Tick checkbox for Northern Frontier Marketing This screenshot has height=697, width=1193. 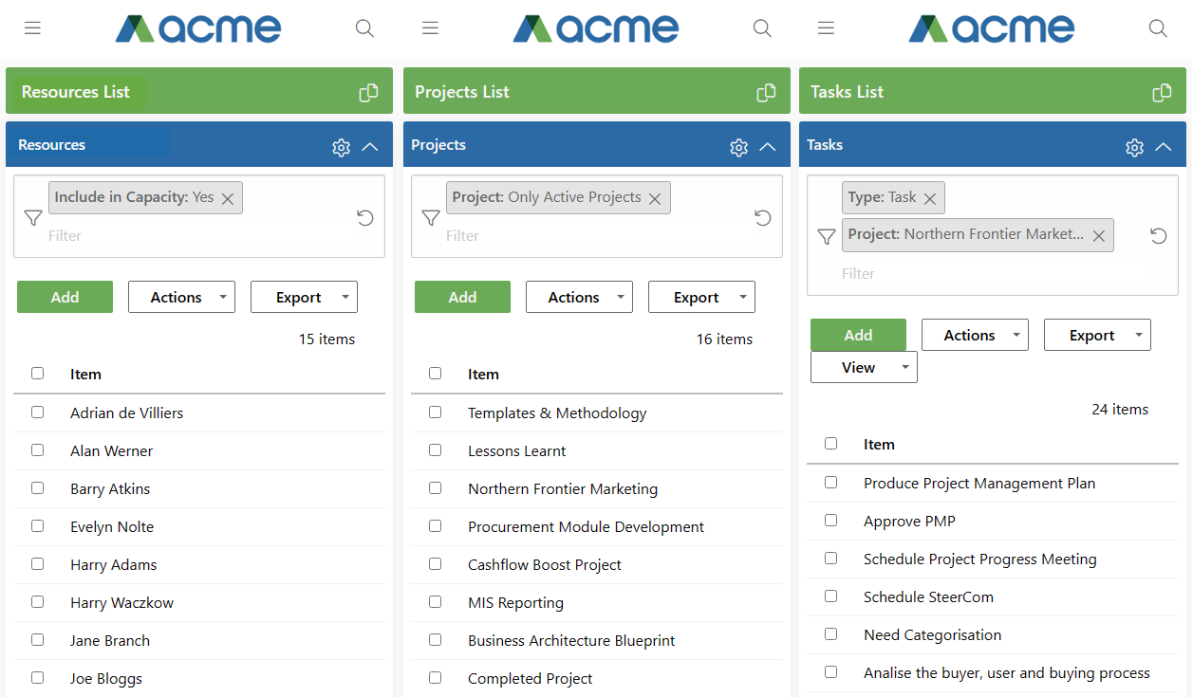click(435, 488)
